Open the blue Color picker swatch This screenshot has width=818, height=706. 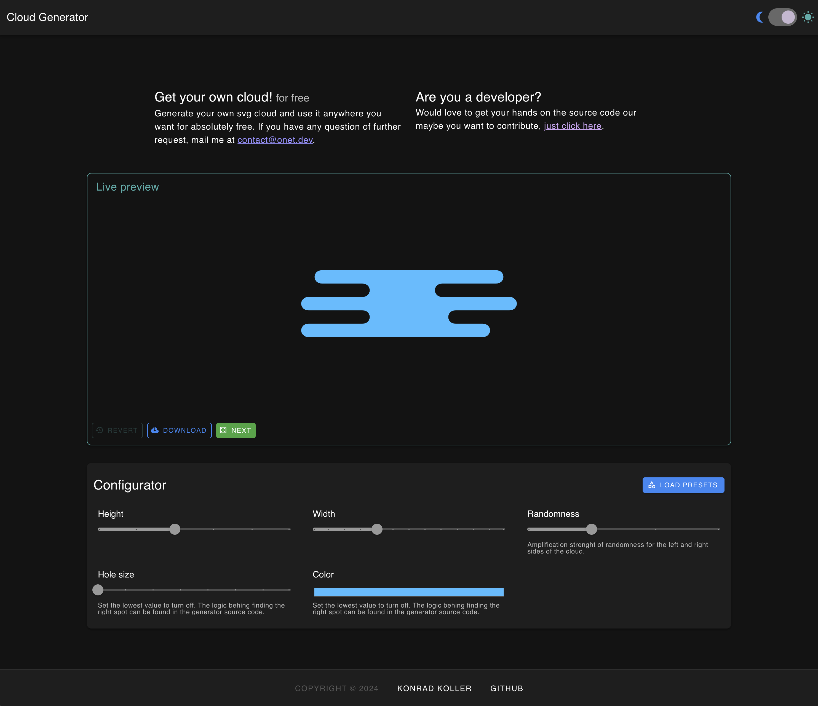[409, 592]
